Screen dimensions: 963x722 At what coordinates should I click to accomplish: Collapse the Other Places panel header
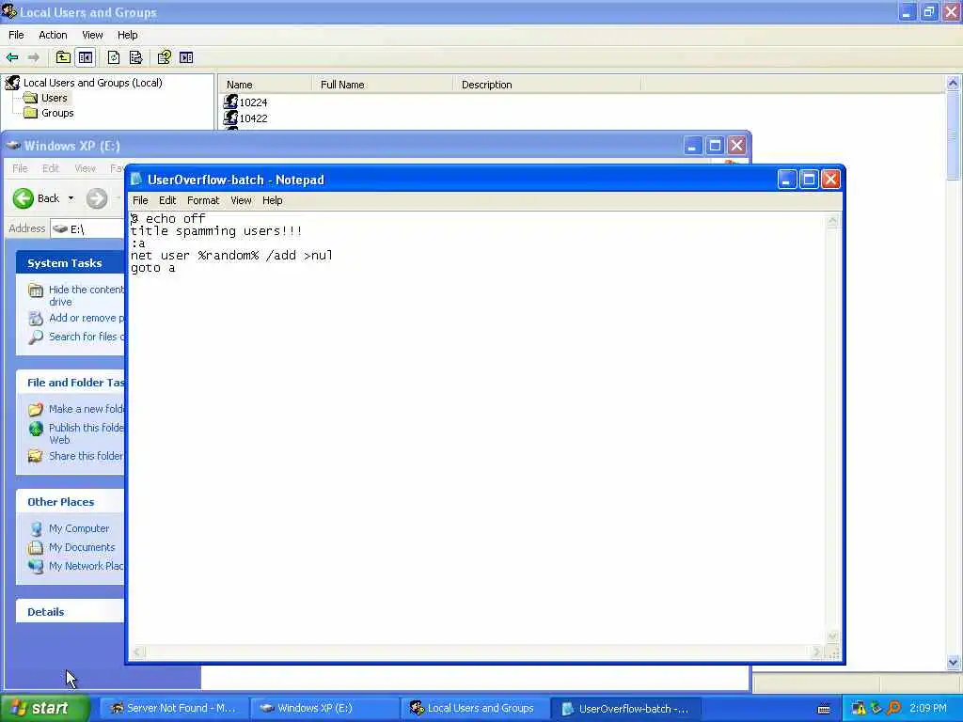(71, 502)
